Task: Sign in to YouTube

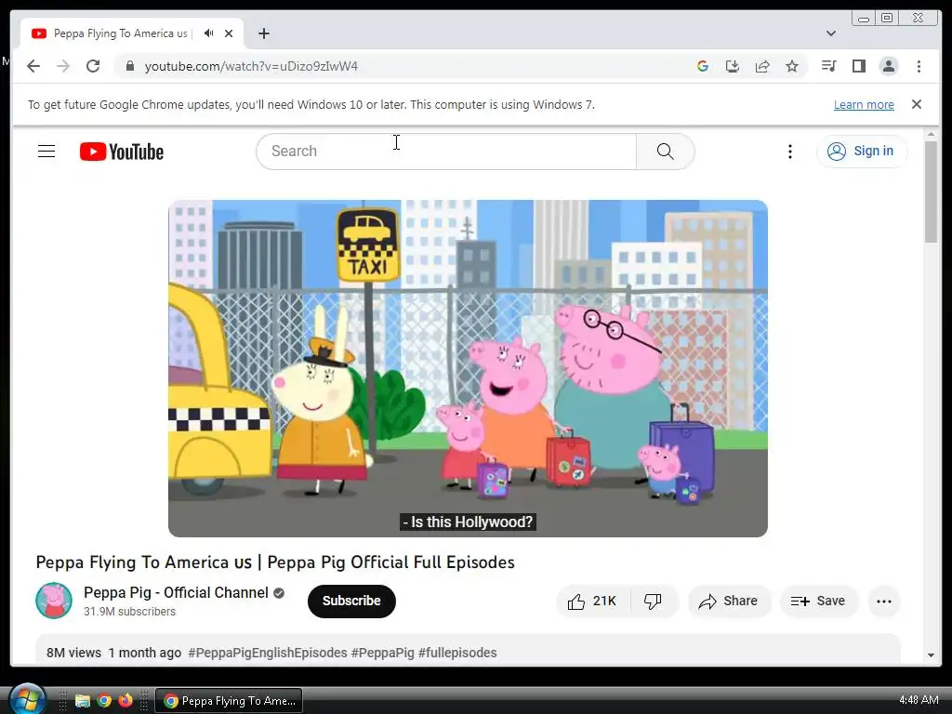Action: 862,152
